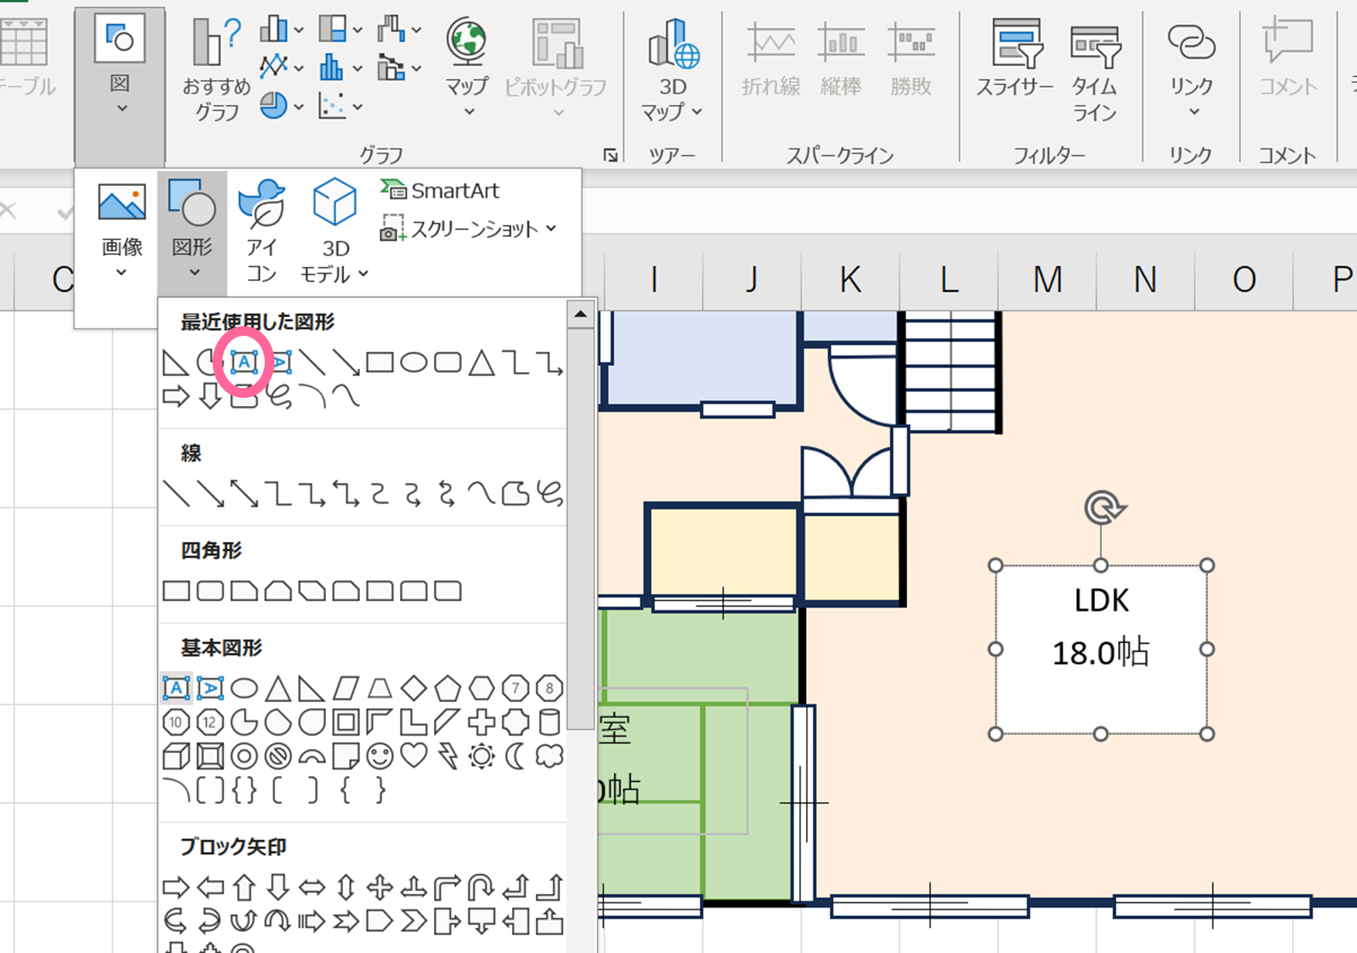Select column K header
Screen dimensions: 1357x953
[851, 280]
